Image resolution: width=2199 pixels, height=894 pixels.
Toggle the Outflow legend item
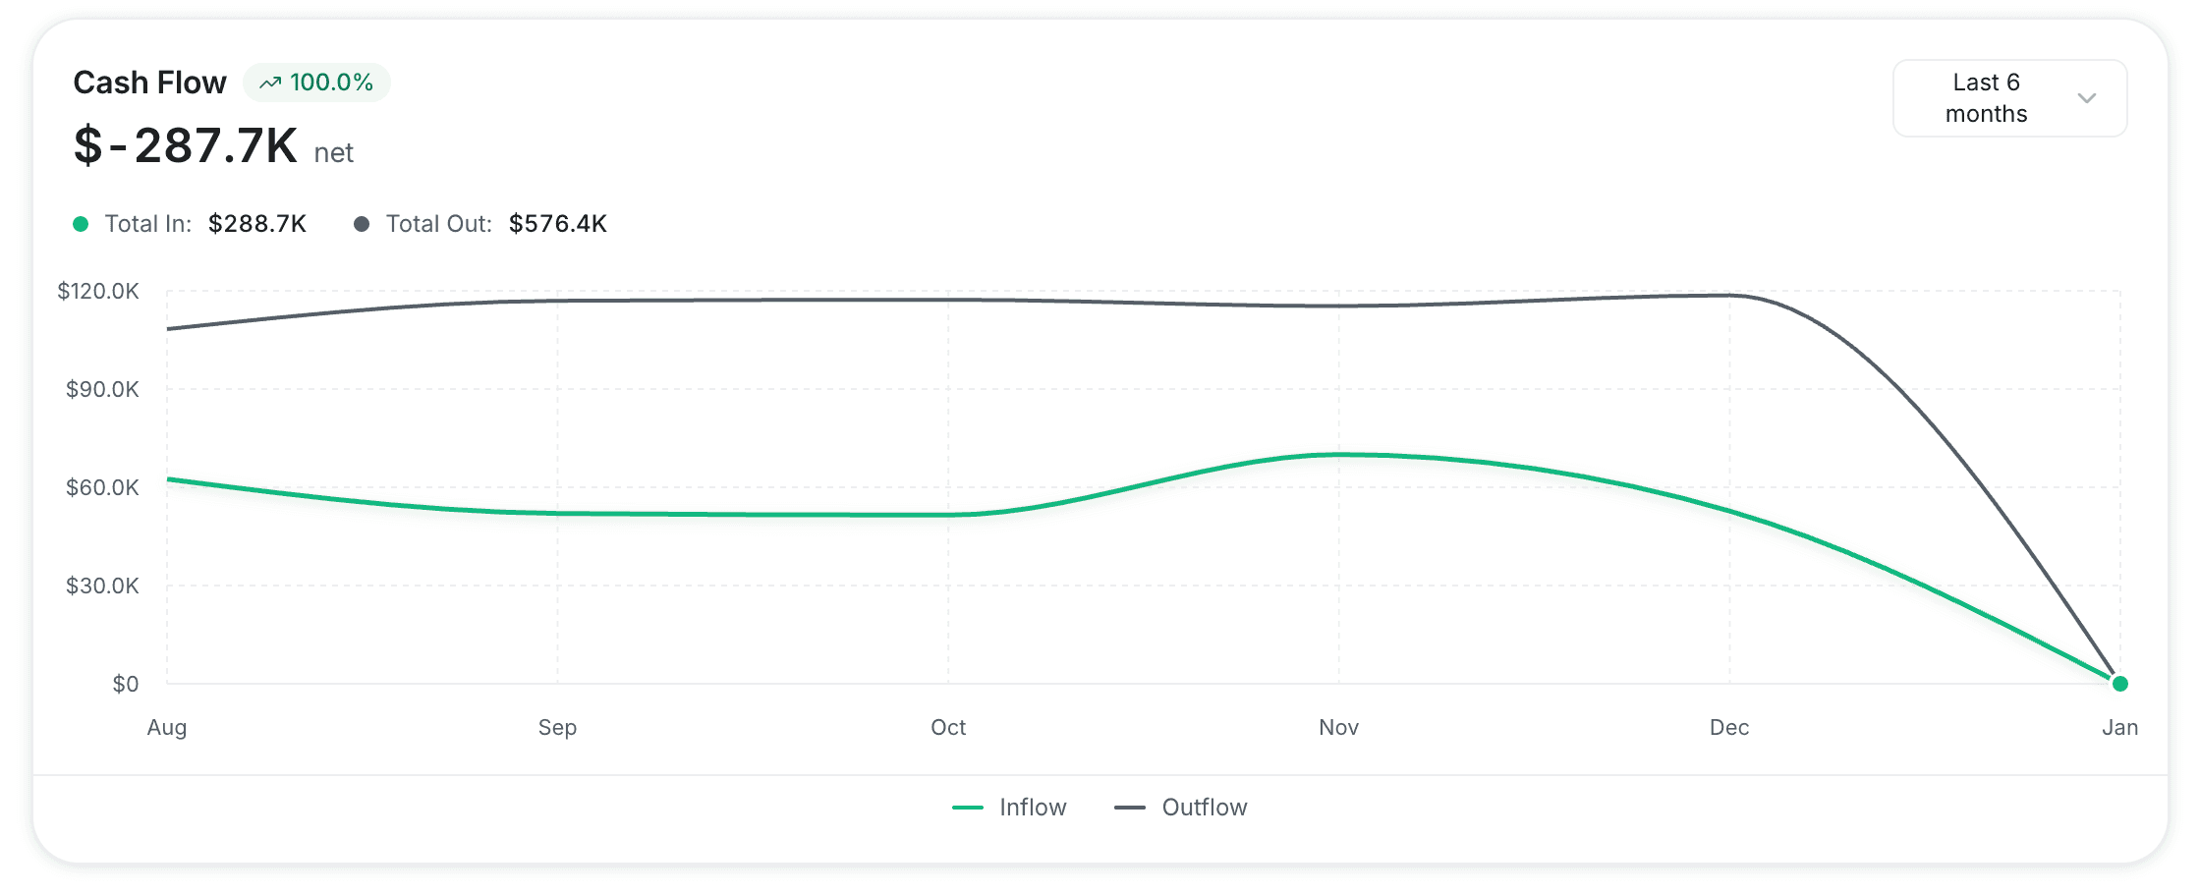click(x=1181, y=808)
